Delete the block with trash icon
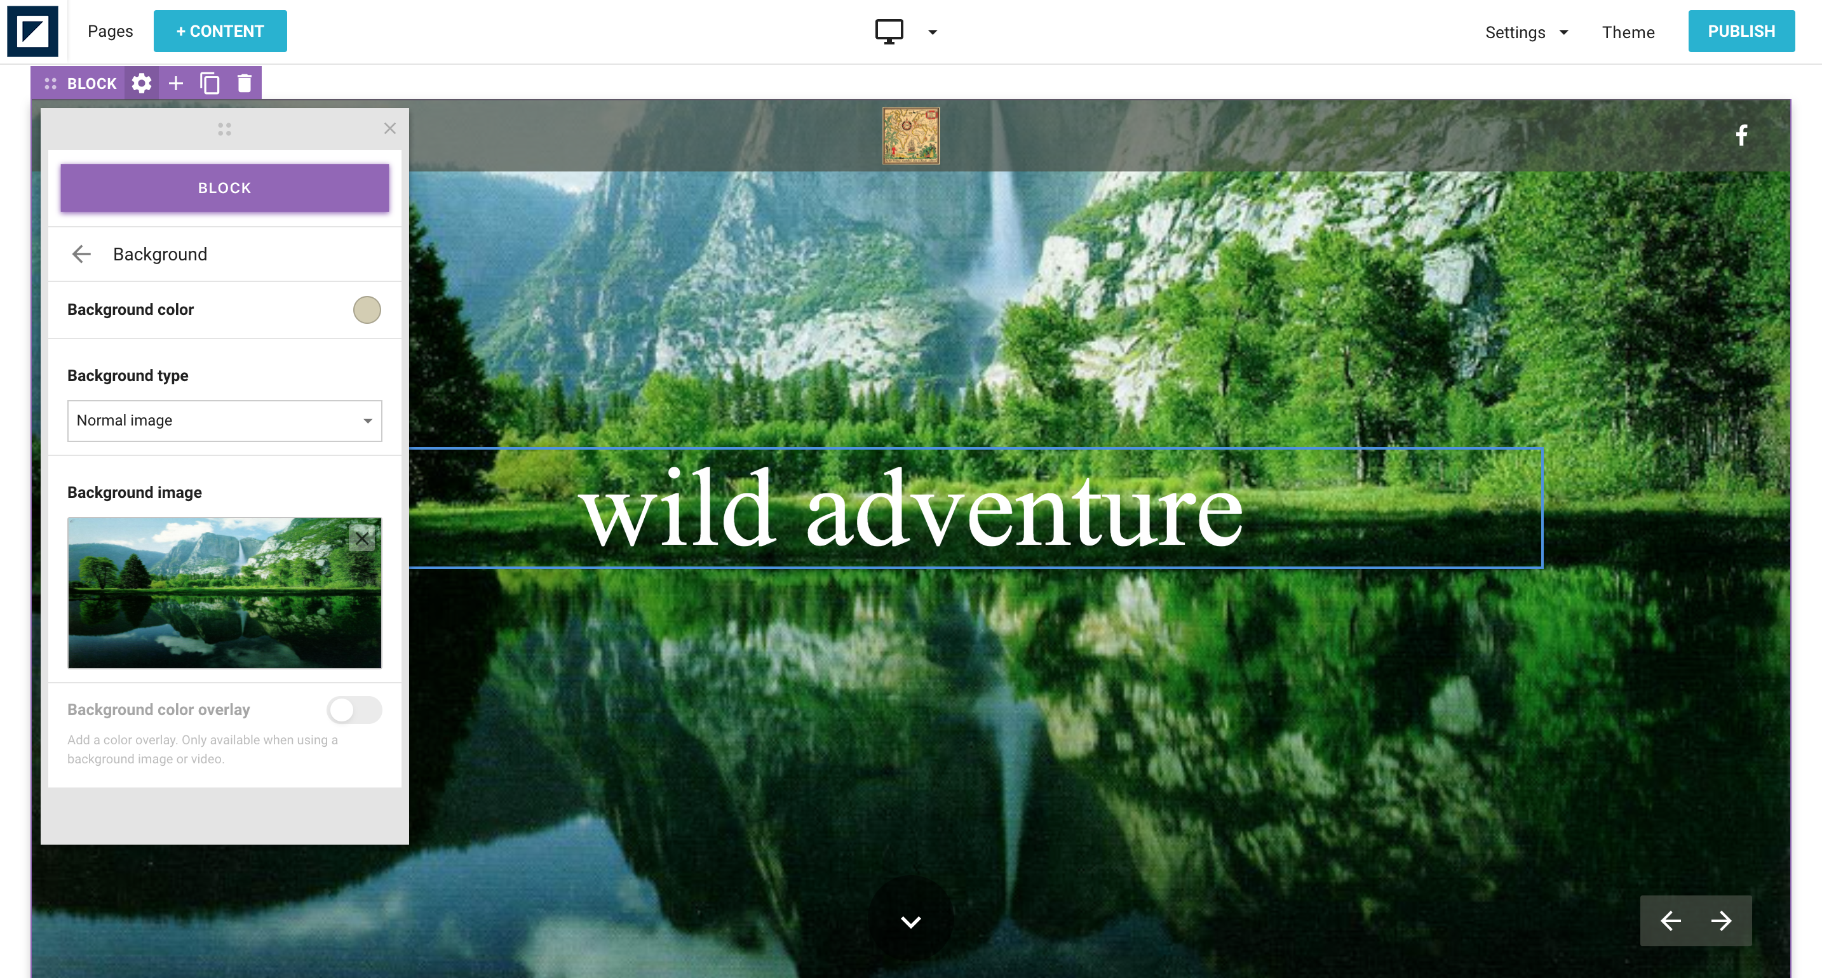 click(244, 83)
